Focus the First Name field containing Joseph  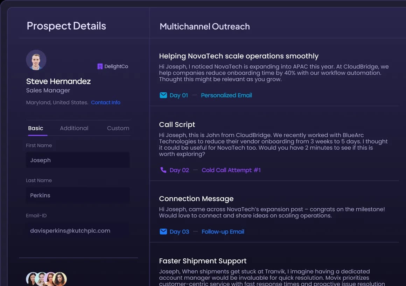(x=78, y=160)
